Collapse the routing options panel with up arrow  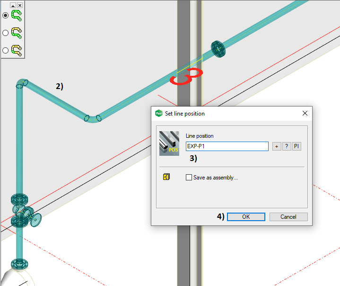[x=13, y=5]
